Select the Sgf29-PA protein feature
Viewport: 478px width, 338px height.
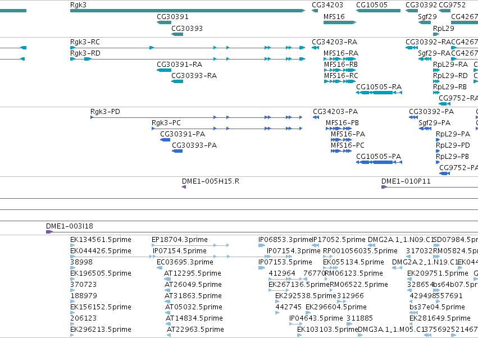click(425, 129)
